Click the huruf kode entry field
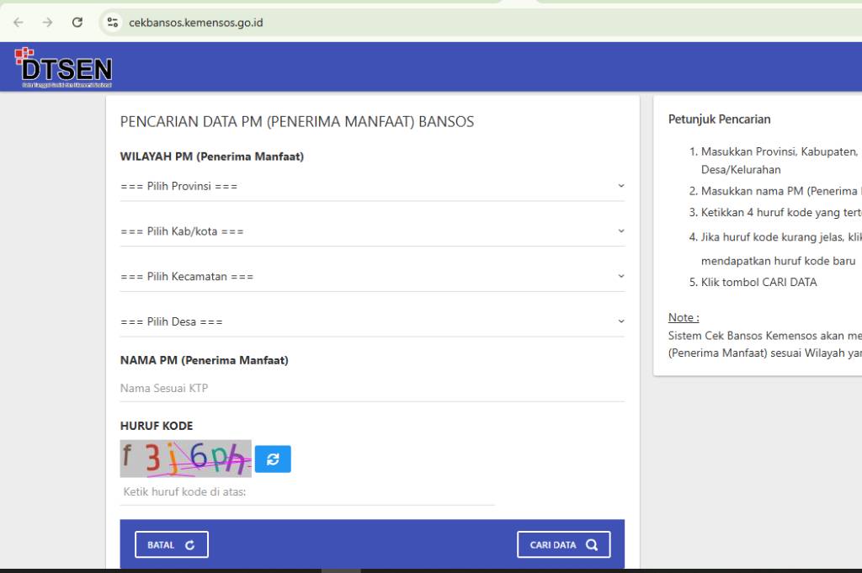862x573 pixels. [307, 491]
